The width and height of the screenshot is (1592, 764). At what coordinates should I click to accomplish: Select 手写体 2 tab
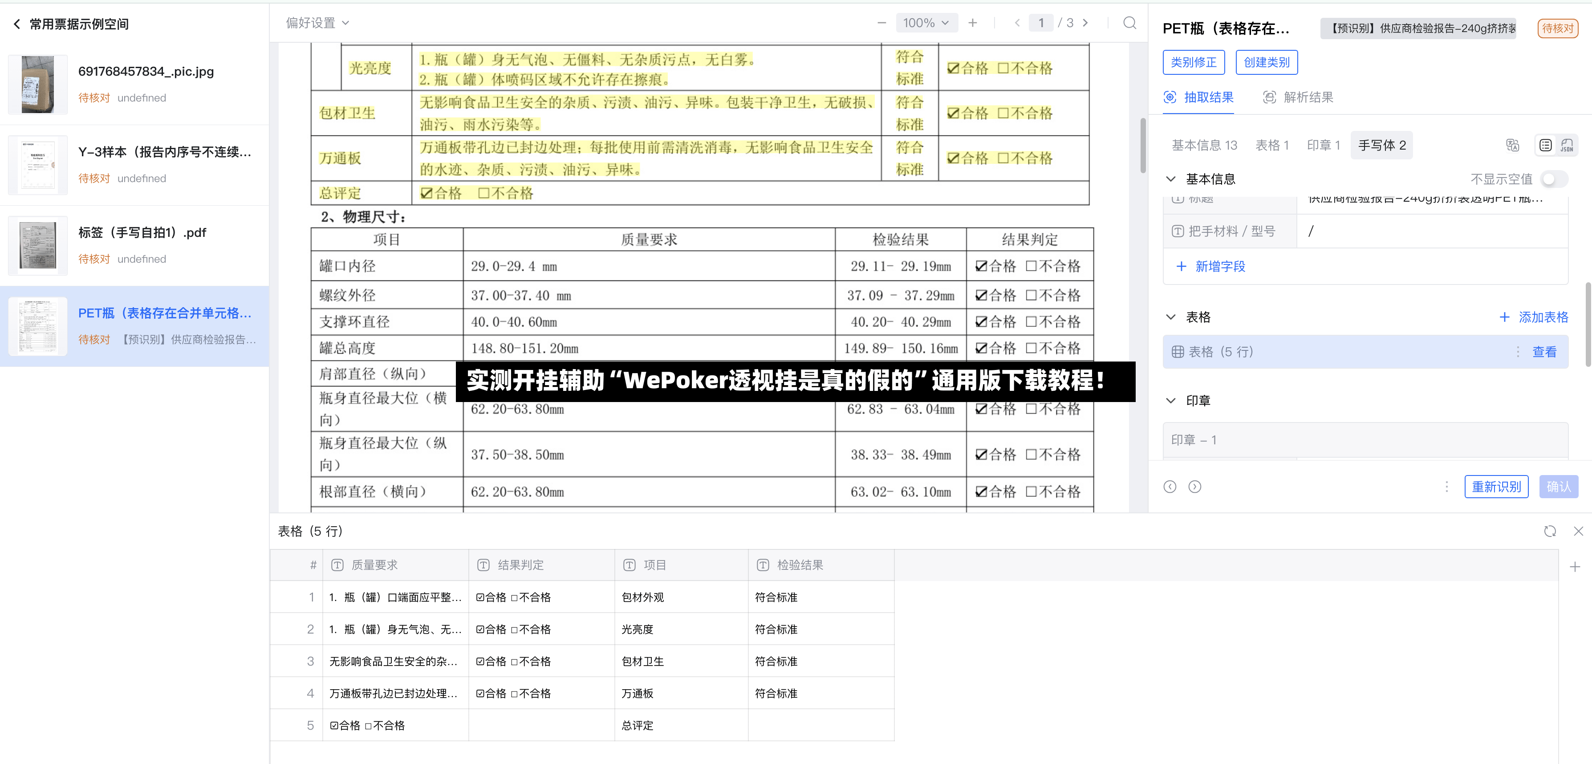click(1382, 145)
